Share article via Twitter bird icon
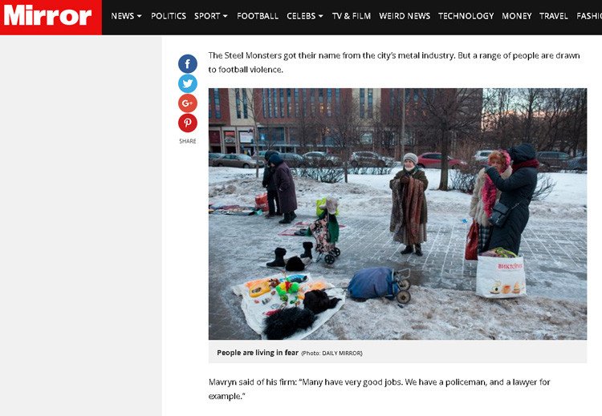This screenshot has height=416, width=602. click(187, 83)
